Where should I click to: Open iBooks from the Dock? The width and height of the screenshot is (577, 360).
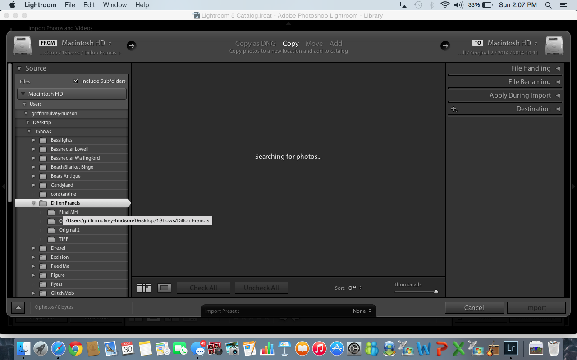click(x=302, y=348)
